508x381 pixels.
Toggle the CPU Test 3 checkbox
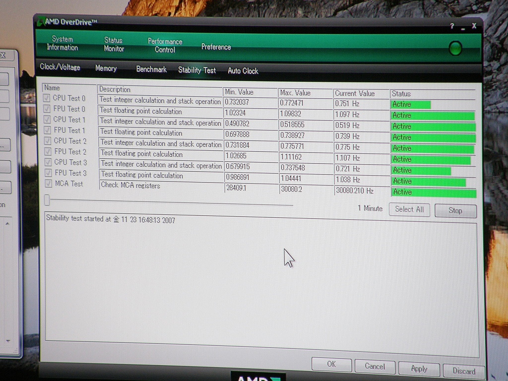(x=48, y=162)
